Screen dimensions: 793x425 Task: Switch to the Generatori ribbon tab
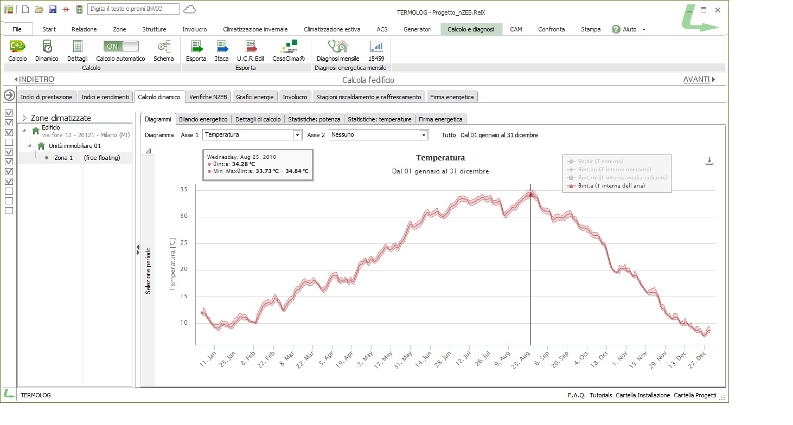[418, 29]
